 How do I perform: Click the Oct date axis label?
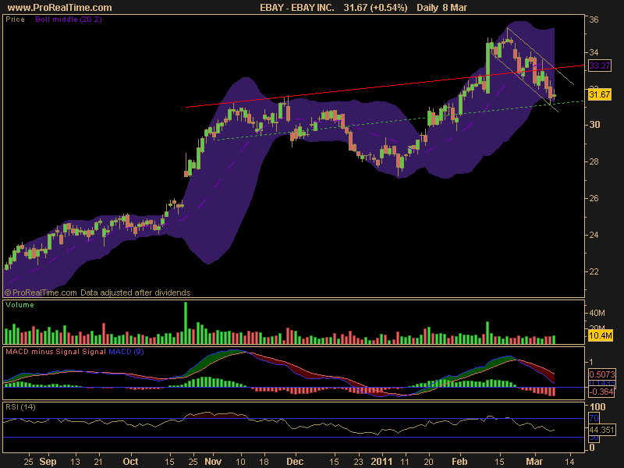pos(130,462)
